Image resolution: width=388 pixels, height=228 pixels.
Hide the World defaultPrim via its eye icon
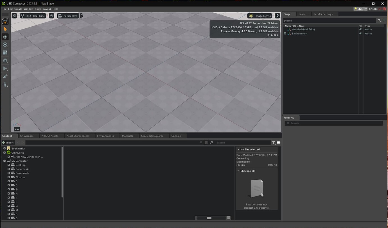click(x=361, y=29)
